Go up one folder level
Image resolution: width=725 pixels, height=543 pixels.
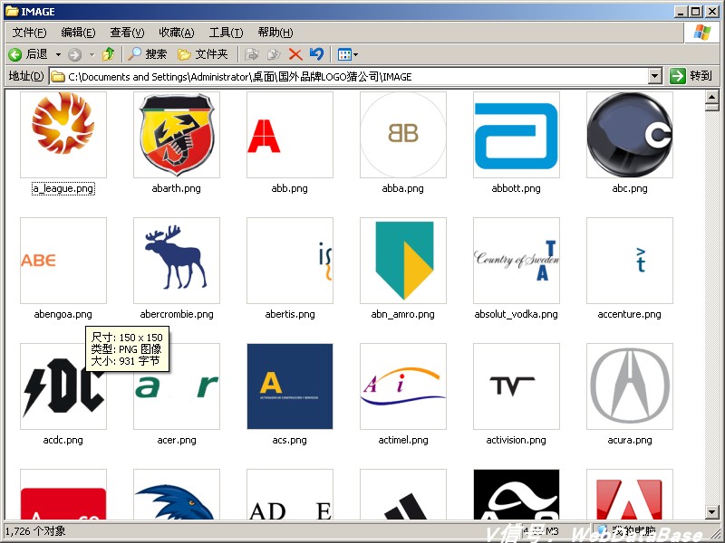[109, 54]
